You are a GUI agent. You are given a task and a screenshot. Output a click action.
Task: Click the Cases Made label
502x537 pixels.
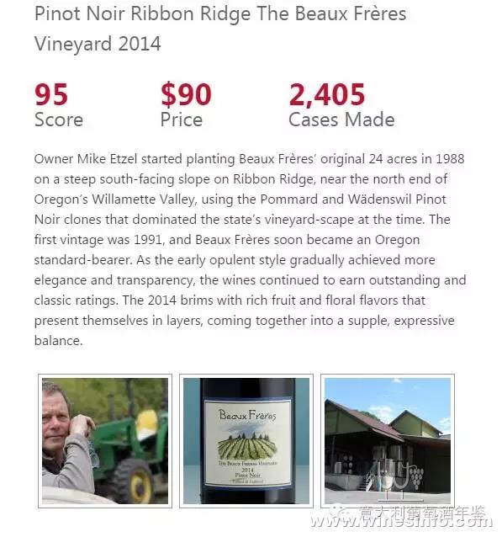pyautogui.click(x=342, y=120)
